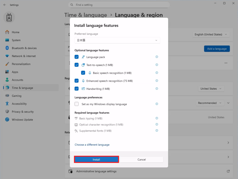Click info icon beside Supplemental fonts
Viewport: 238px width, 179px height.
tap(157, 130)
